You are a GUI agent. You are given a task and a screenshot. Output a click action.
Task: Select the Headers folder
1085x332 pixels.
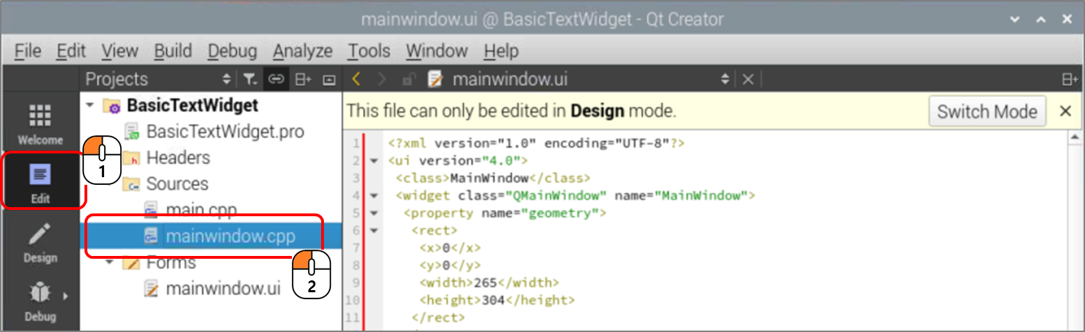click(178, 158)
